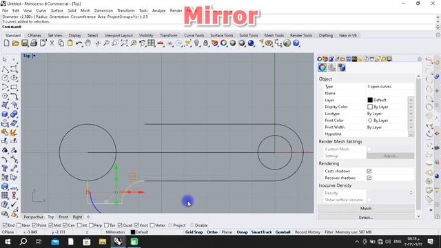Open the Options gear icon in the Standard toolbar
The height and width of the screenshot is (248, 441).
pyautogui.click(x=269, y=43)
